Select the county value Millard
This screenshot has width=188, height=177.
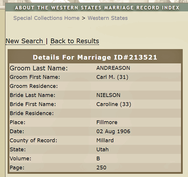(x=105, y=140)
